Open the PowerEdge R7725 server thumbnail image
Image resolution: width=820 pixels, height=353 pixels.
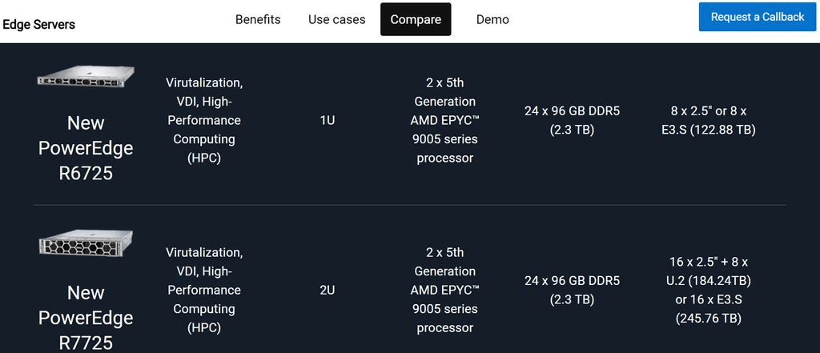(85, 243)
